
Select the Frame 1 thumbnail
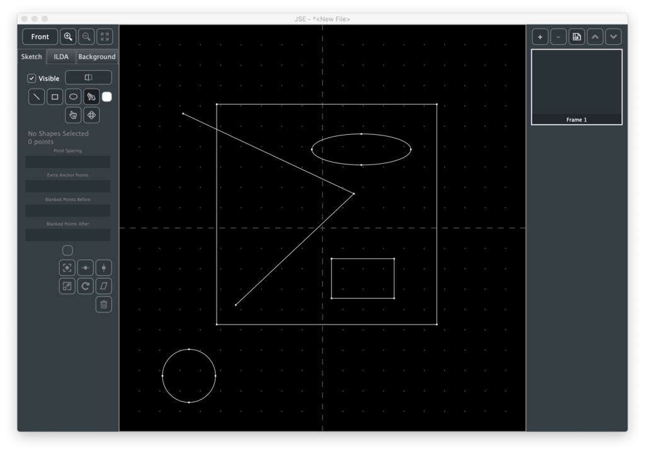tap(576, 86)
